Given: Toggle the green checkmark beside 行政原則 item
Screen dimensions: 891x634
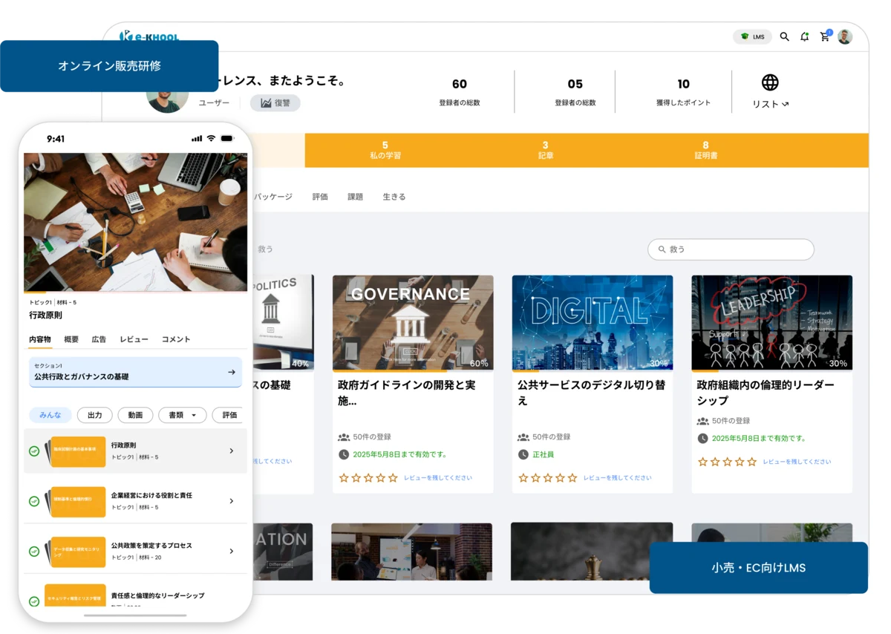Looking at the screenshot, I should tap(33, 451).
